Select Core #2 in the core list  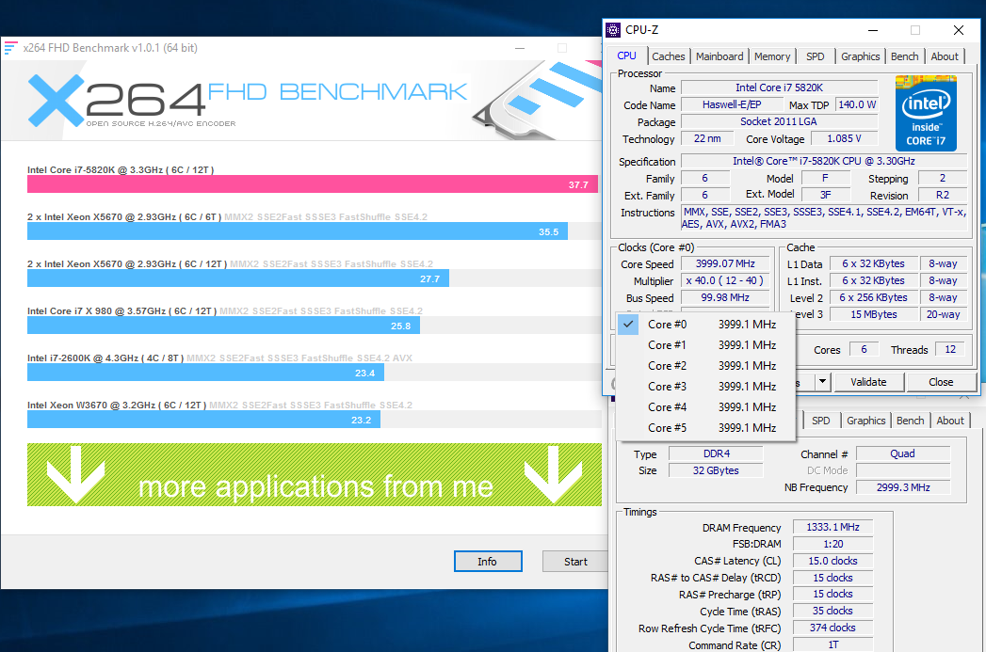(705, 366)
